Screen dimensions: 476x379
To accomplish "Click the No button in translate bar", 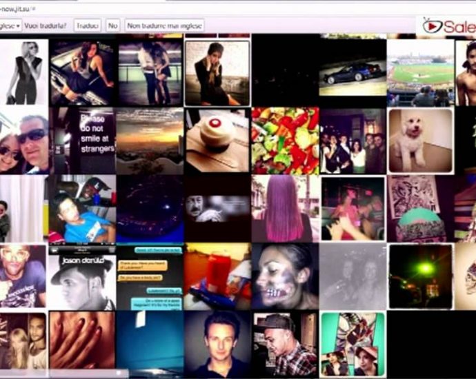I will [113, 25].
